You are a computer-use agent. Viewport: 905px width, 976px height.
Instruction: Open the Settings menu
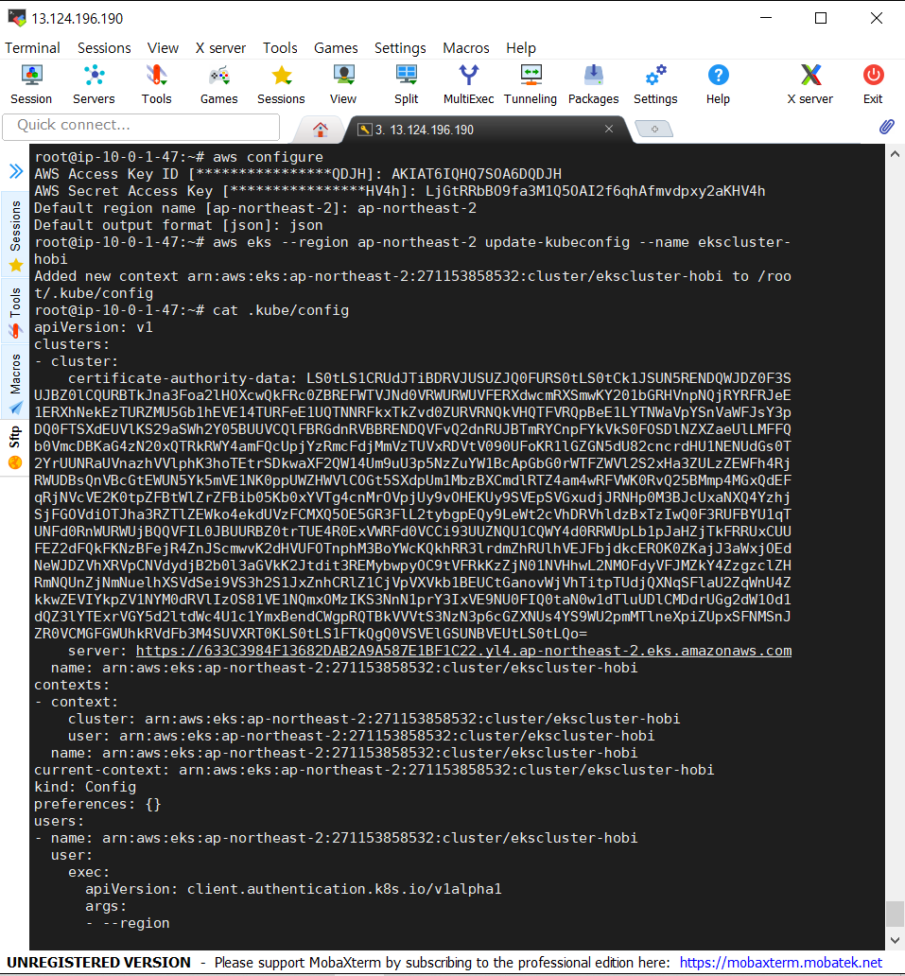point(400,48)
